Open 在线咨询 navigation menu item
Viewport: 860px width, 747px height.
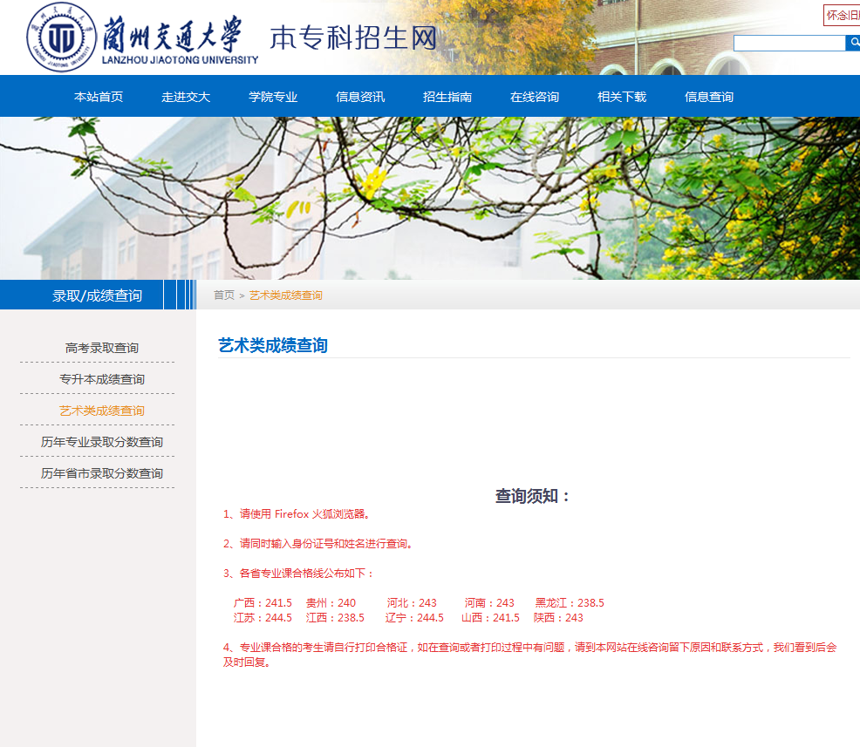click(535, 97)
